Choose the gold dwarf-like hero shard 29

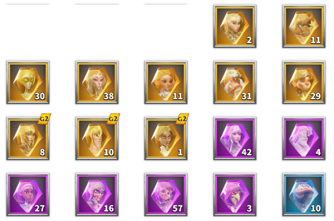[x=304, y=83]
